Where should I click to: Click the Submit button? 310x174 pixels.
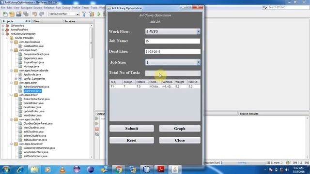(132, 129)
